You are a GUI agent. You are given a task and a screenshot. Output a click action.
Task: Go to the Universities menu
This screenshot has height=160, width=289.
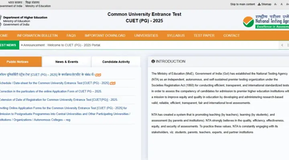(x=146, y=36)
